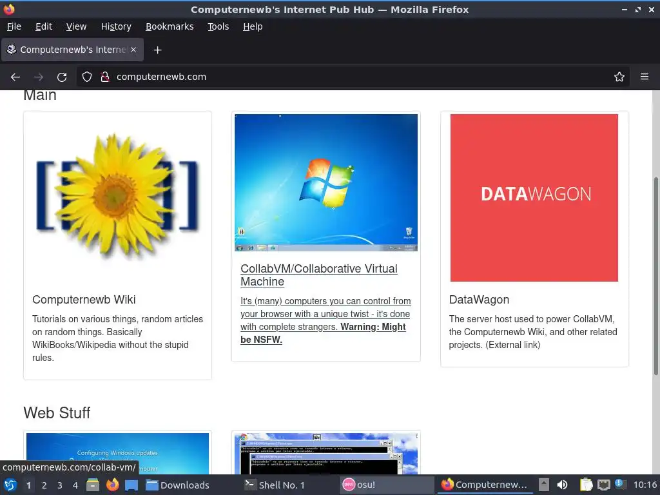The width and height of the screenshot is (660, 495).
Task: Open the volume control speaker icon
Action: point(562,485)
